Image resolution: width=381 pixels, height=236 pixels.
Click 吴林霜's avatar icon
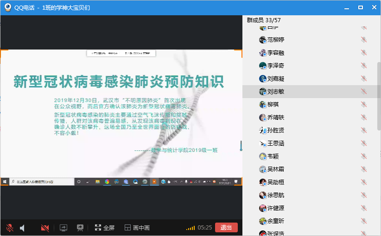click(x=263, y=169)
